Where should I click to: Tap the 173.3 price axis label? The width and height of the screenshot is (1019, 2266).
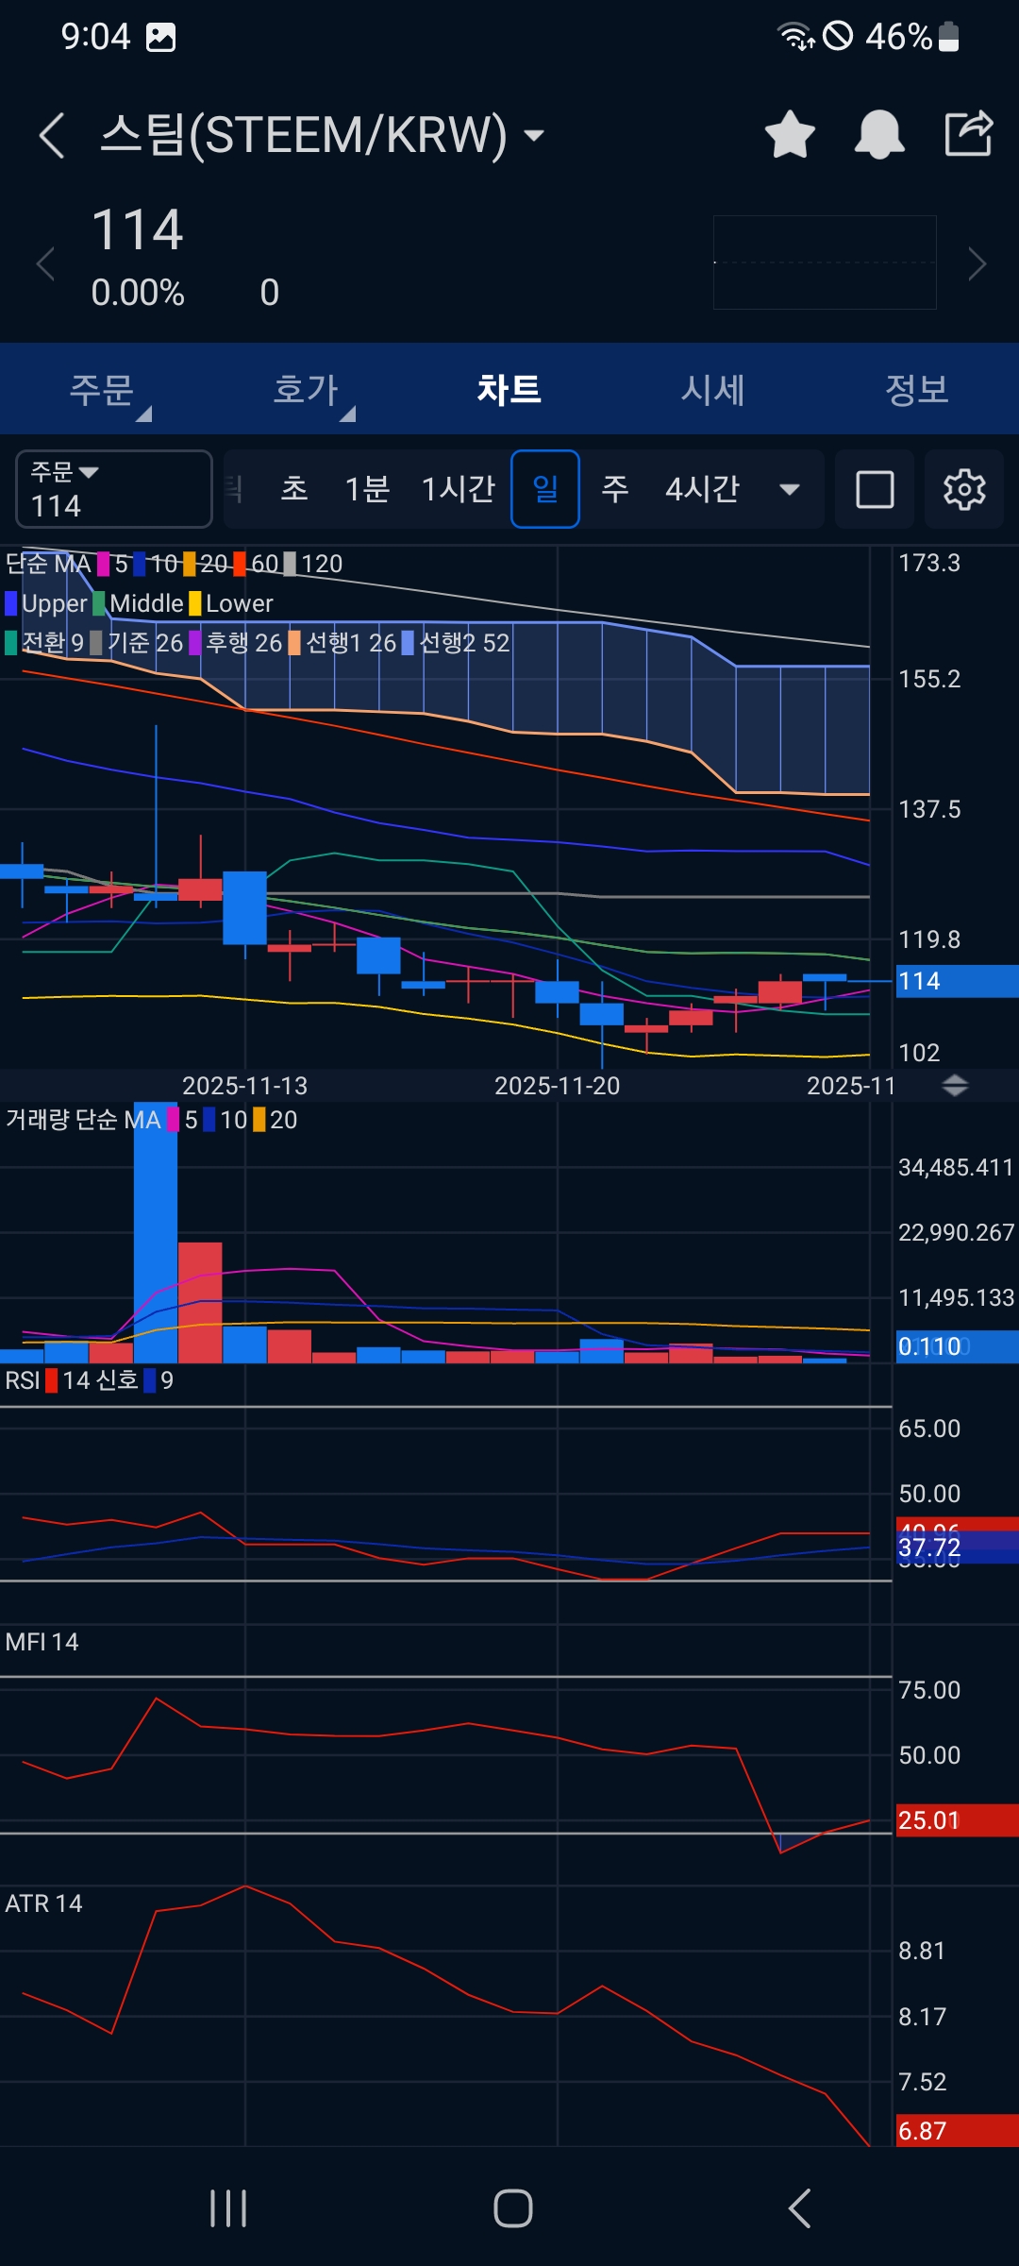(x=929, y=563)
